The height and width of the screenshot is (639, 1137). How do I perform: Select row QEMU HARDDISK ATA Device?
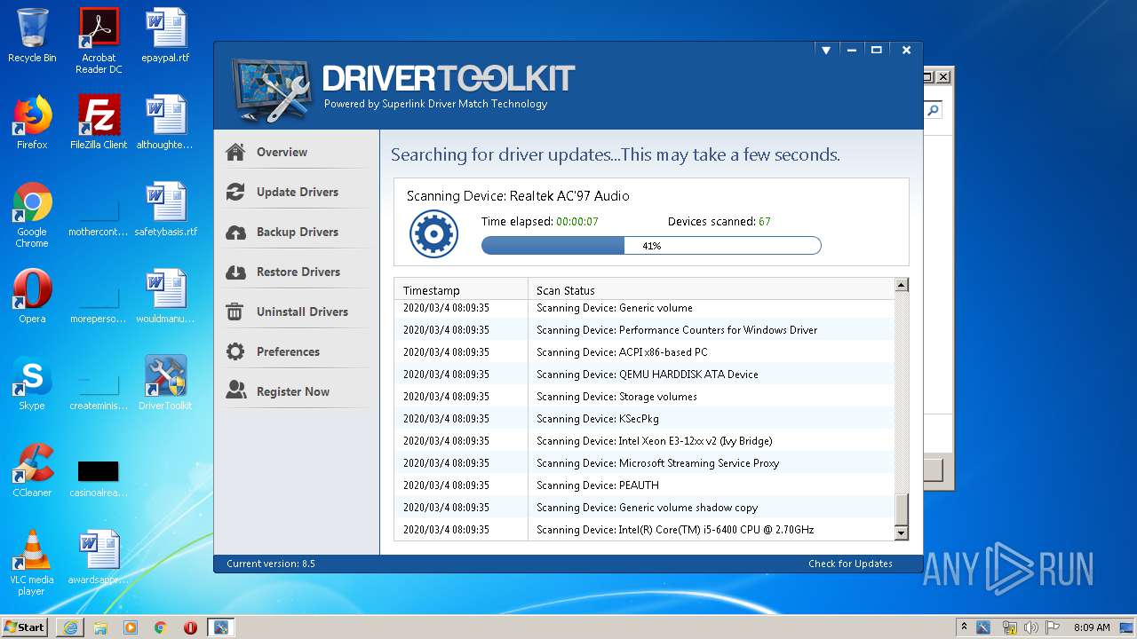(x=645, y=375)
